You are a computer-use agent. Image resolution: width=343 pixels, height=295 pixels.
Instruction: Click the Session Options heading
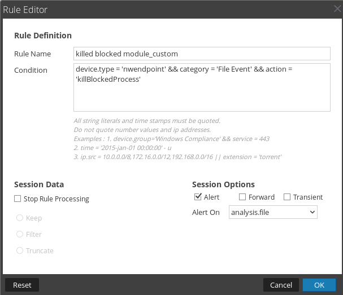click(x=223, y=184)
